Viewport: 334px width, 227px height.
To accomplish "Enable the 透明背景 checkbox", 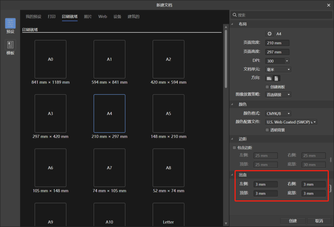I will pos(267,130).
